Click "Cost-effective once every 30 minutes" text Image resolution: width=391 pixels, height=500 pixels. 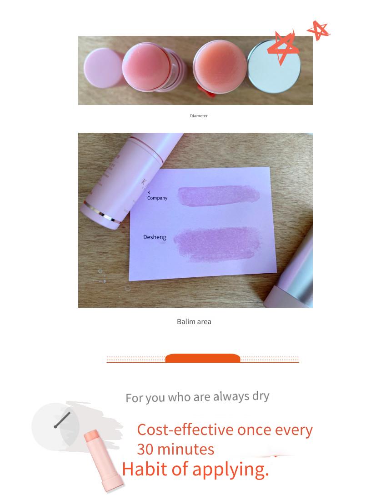[225, 440]
